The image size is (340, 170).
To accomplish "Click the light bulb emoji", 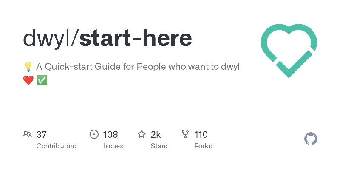I will tap(28, 67).
